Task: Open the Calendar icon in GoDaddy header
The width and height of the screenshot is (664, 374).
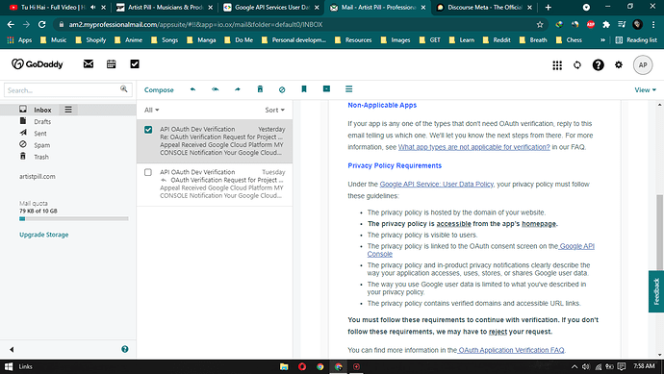Action: [x=112, y=63]
